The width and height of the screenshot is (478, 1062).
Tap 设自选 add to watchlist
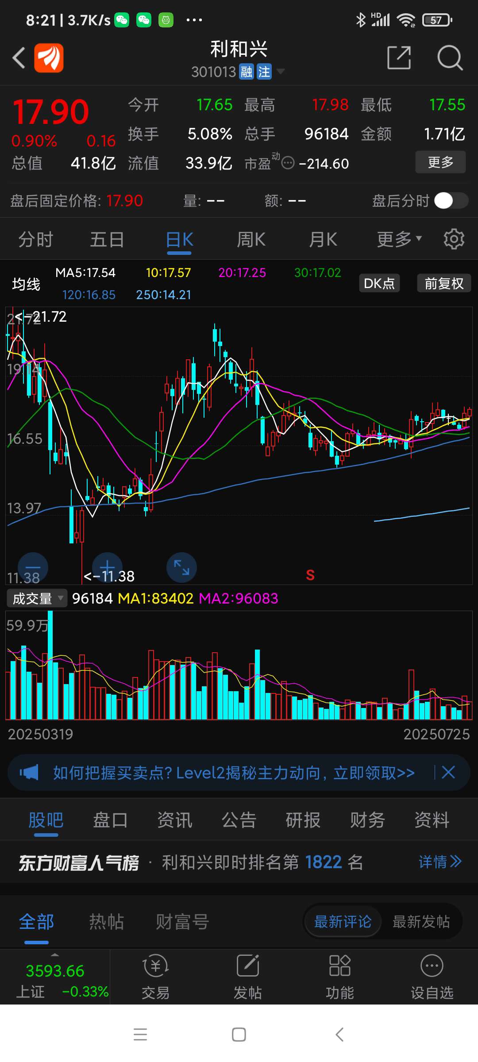click(432, 977)
